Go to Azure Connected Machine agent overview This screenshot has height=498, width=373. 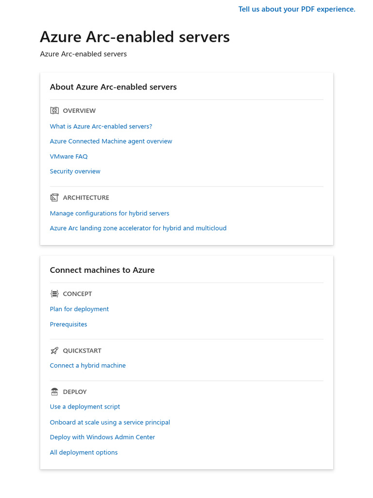(111, 142)
